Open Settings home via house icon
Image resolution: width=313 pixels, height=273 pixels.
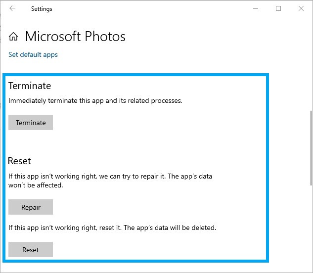13,37
